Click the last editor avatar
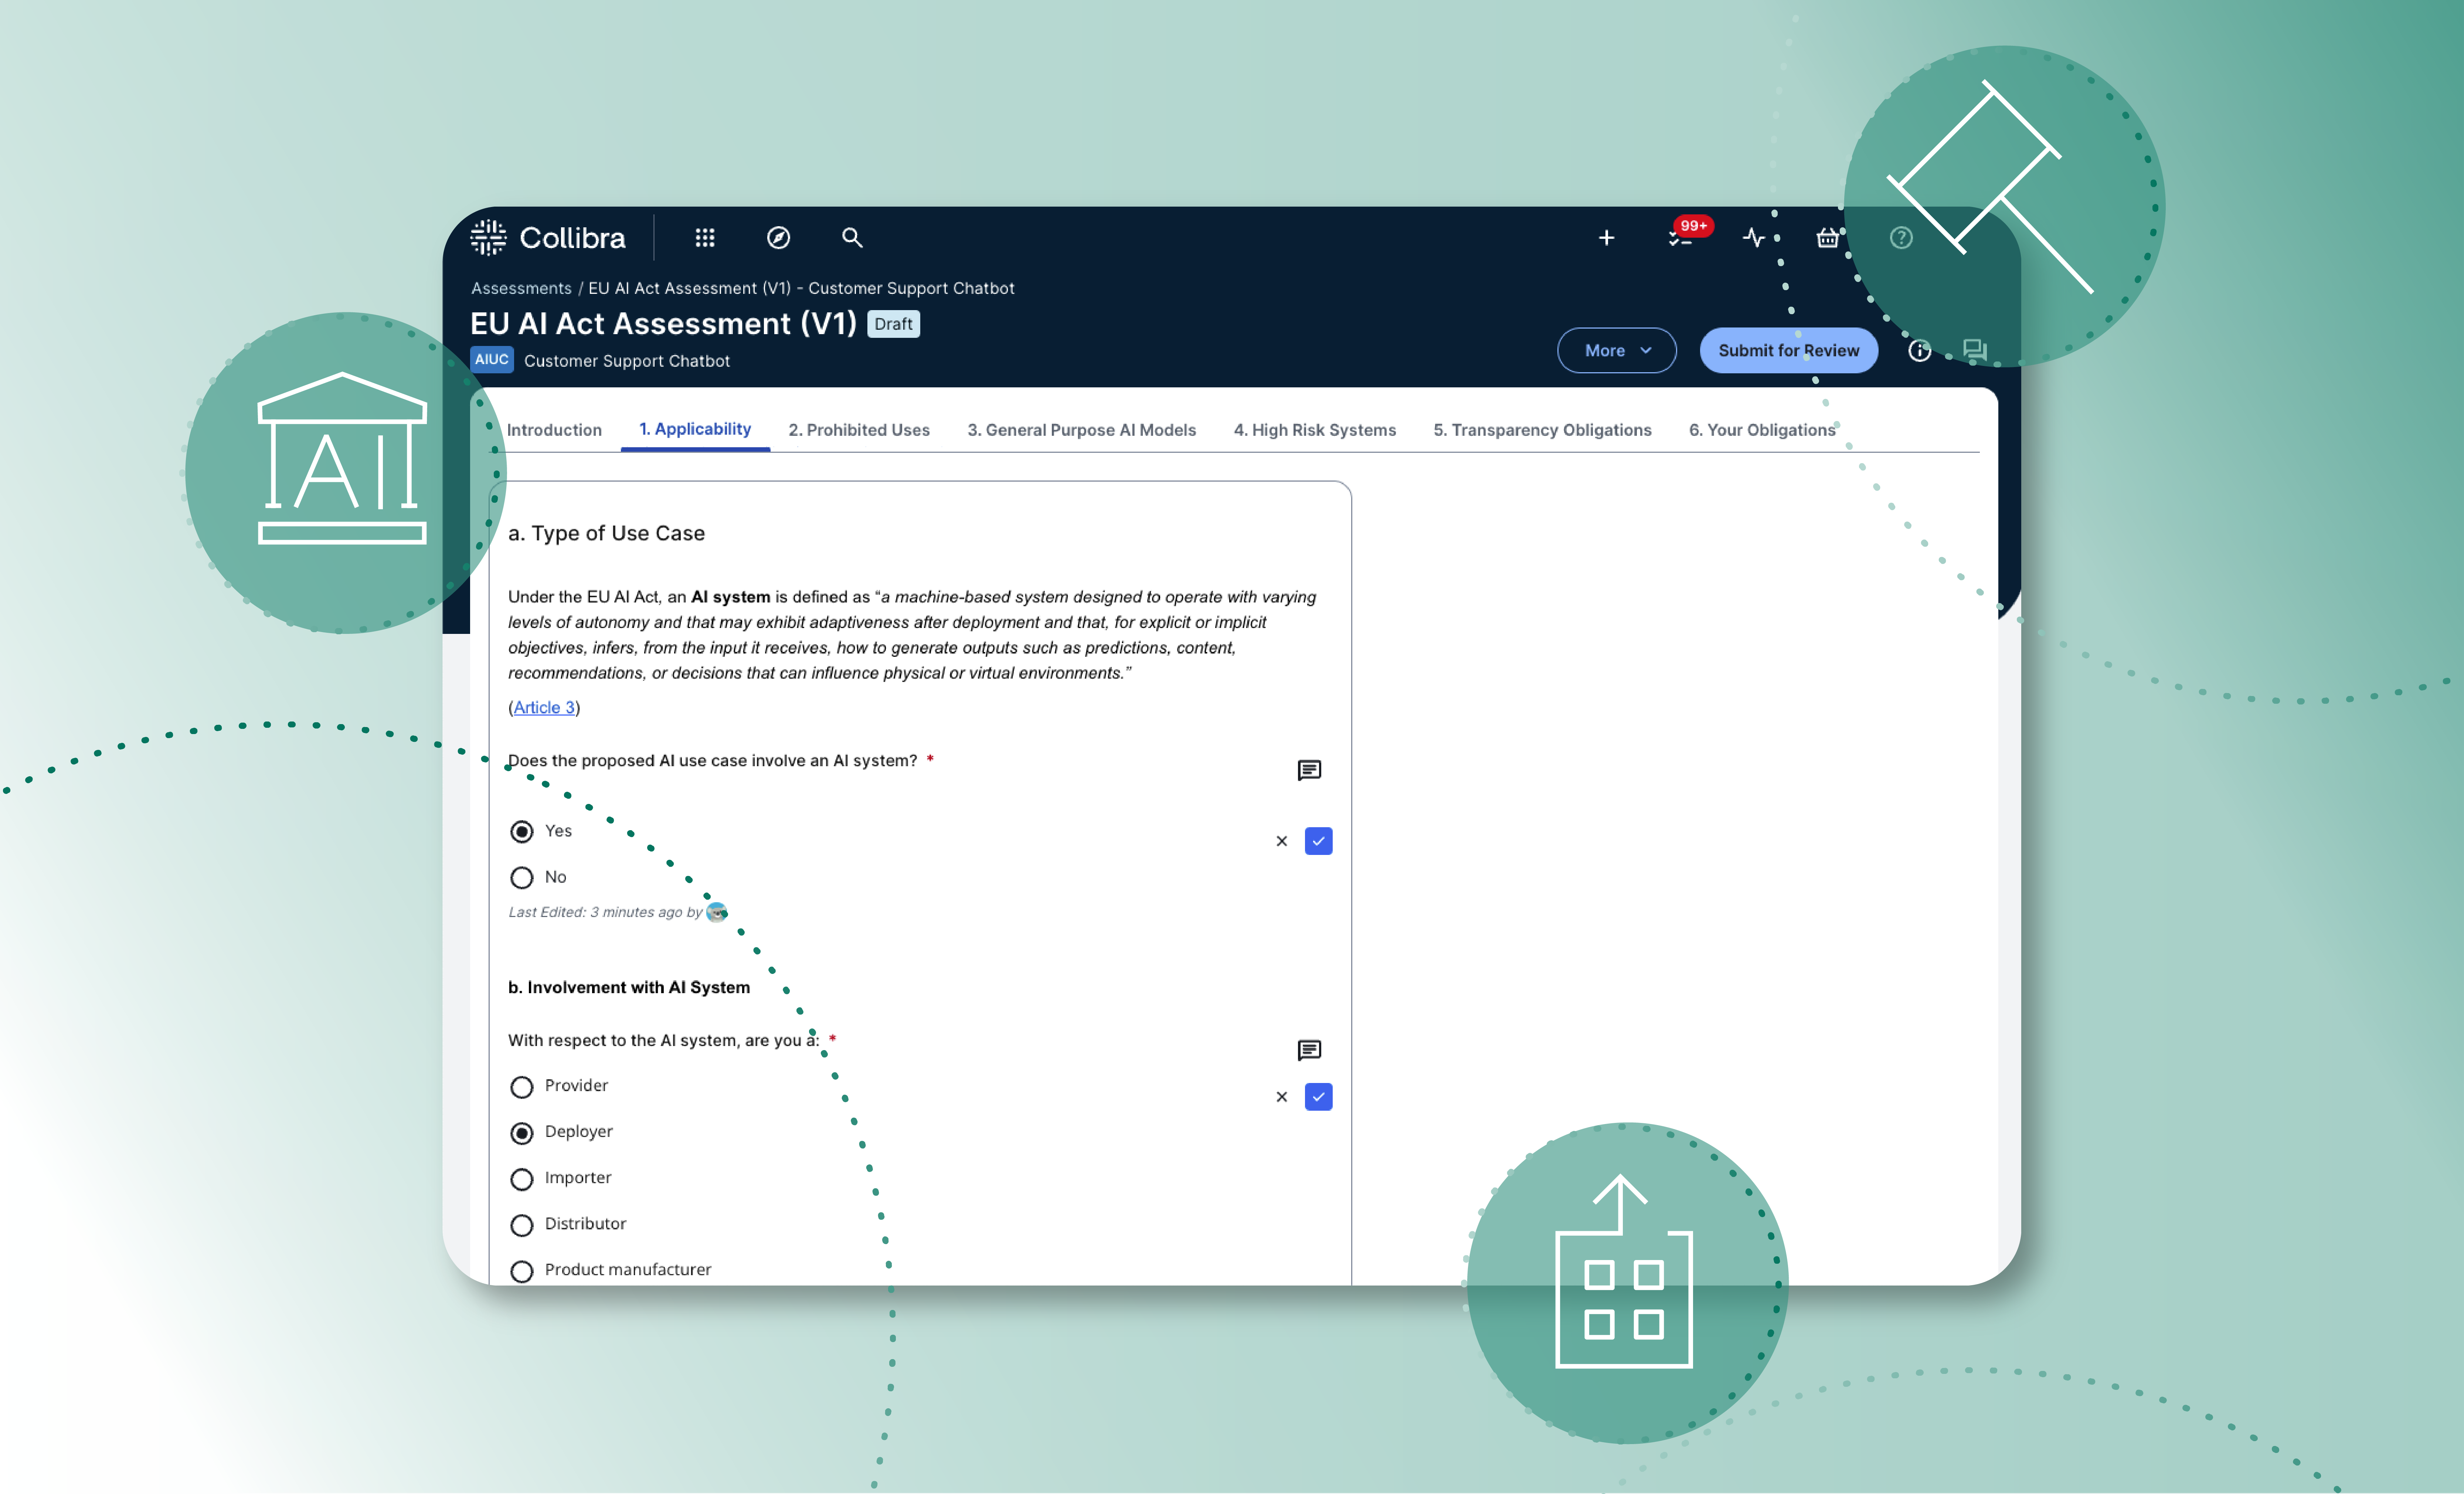 [x=717, y=912]
